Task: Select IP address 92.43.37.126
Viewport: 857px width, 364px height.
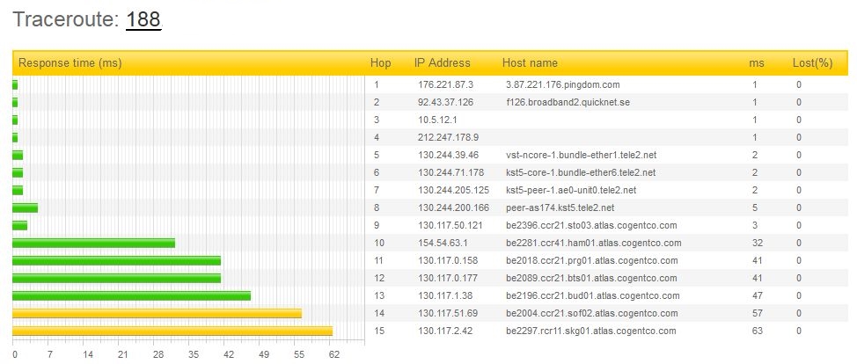Action: pyautogui.click(x=445, y=102)
